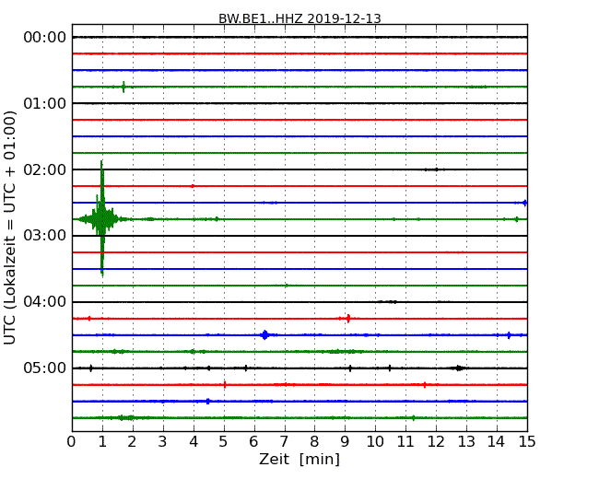599x479 pixels.
Task: Click the small green spike in the 00:45 trace
Action: [123, 87]
